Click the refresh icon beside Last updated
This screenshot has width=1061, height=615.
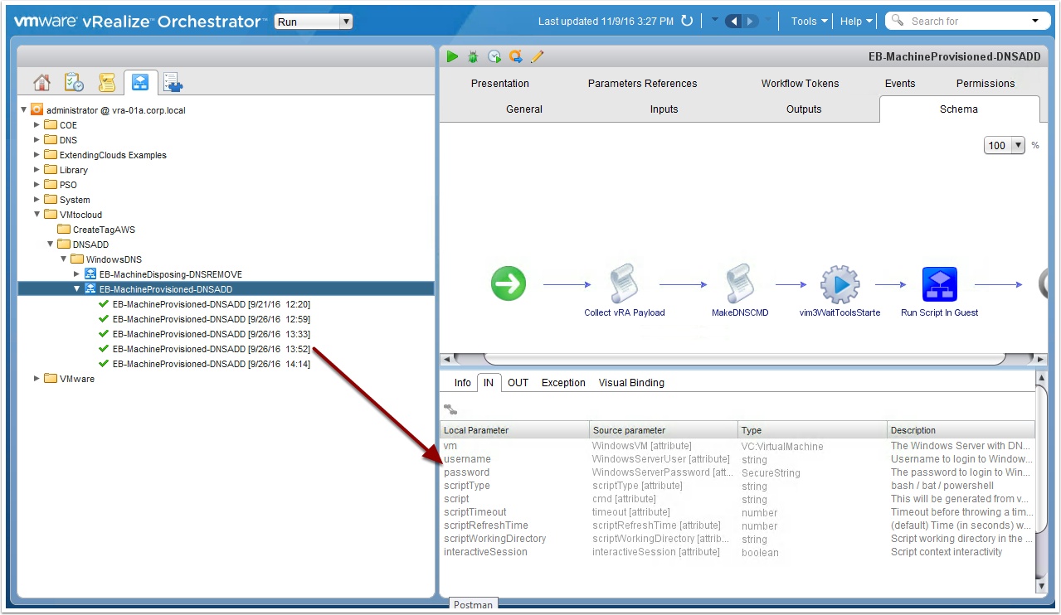pos(687,22)
